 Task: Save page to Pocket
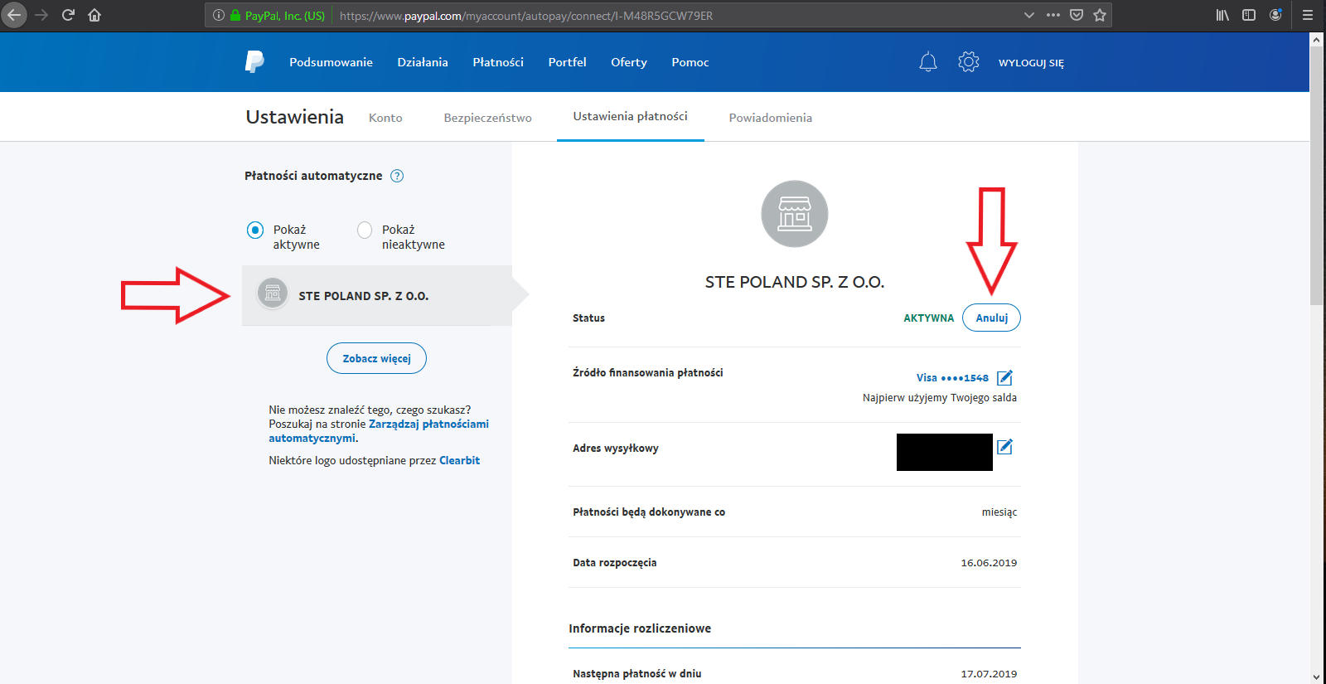1077,15
